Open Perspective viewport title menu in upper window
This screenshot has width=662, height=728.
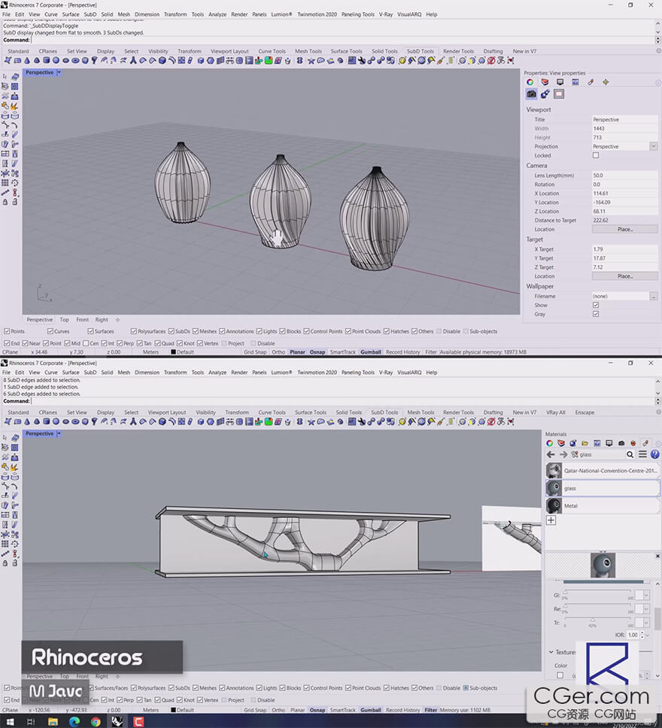59,72
